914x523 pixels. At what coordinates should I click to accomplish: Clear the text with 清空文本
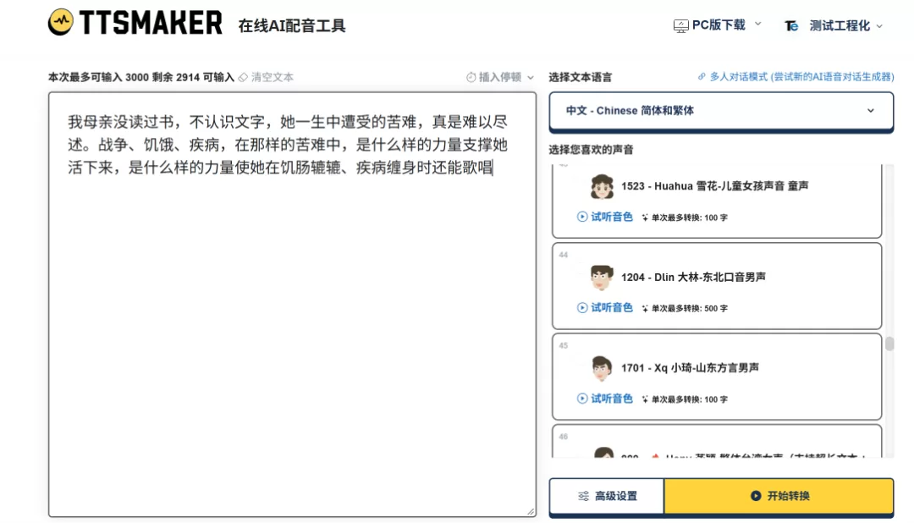pyautogui.click(x=267, y=77)
